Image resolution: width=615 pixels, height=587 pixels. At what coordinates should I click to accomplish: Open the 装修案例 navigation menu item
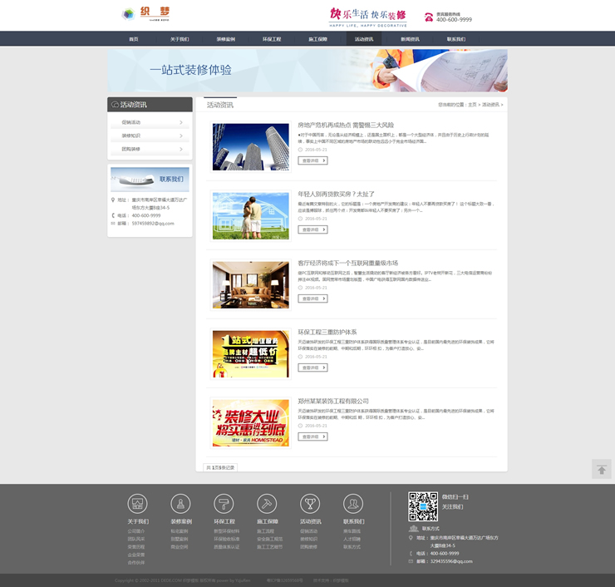click(226, 39)
